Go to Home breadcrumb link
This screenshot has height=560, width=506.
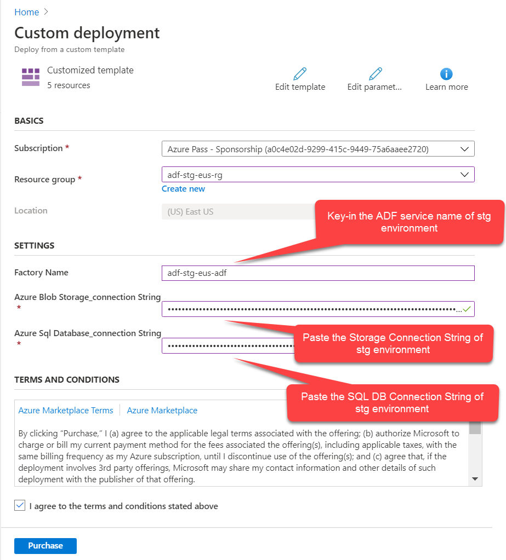pos(26,12)
